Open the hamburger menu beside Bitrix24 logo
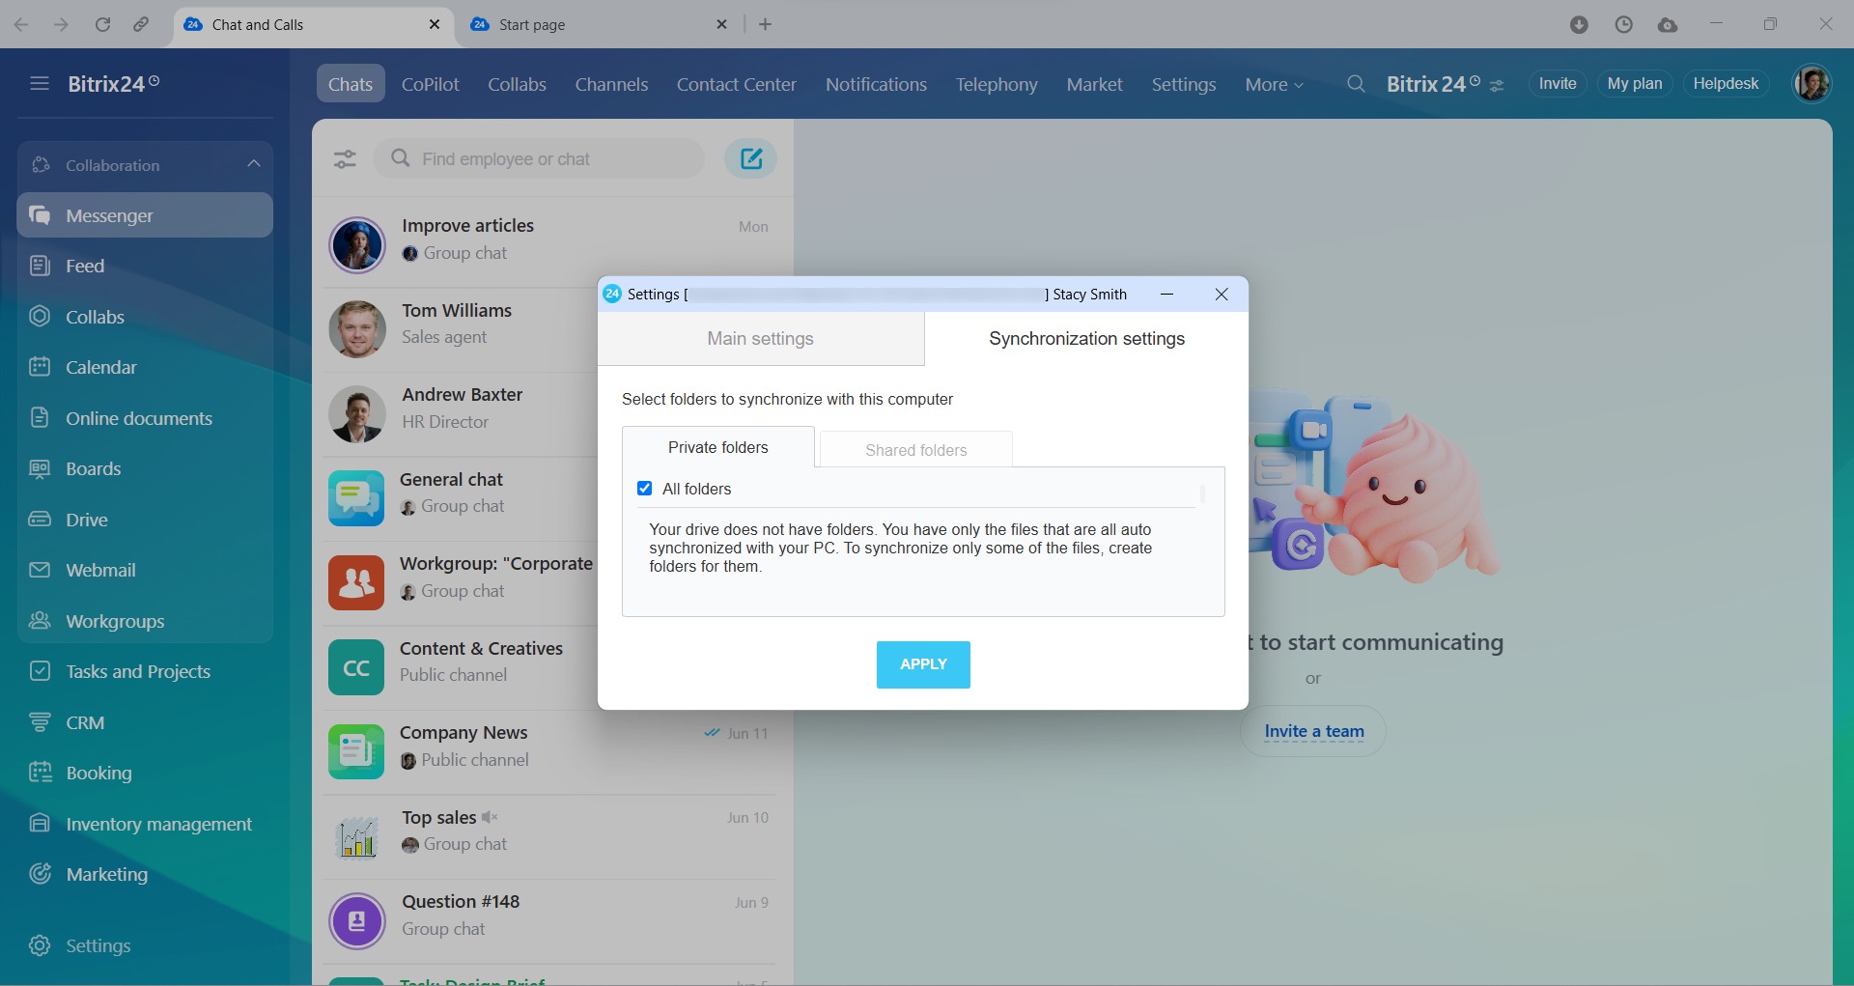Image resolution: width=1854 pixels, height=986 pixels. [x=40, y=84]
